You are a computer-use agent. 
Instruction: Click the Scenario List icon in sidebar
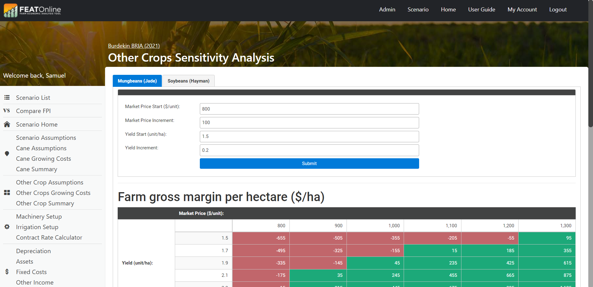(x=7, y=98)
